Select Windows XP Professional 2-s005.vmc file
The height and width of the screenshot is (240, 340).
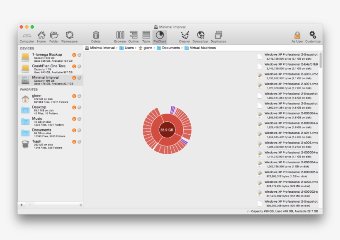click(287, 76)
